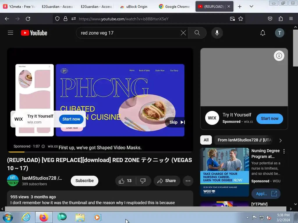This screenshot has width=298, height=223.
Task: Open the account avatar T menu
Action: (x=279, y=33)
